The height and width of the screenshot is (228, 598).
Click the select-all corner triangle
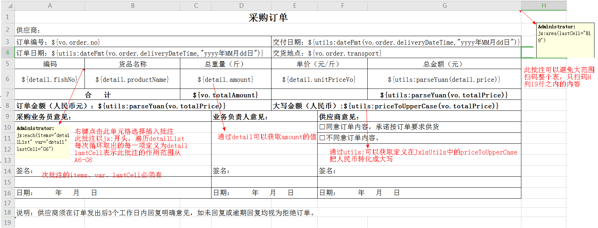click(10, 6)
